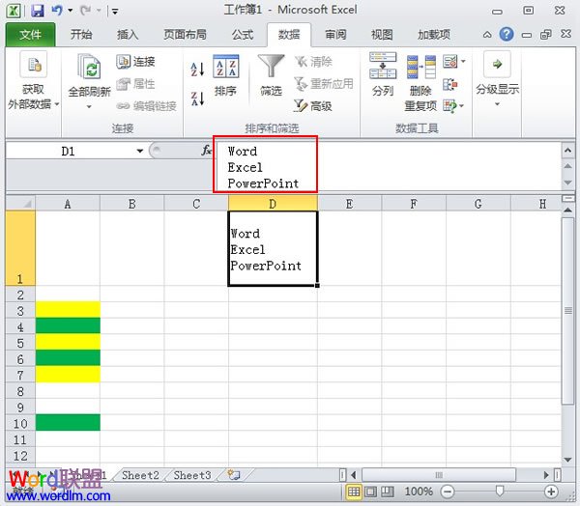Undo the last action
The width and height of the screenshot is (580, 506).
point(57,10)
